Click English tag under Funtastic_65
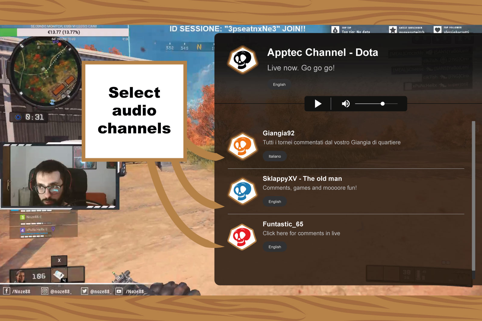This screenshot has height=321, width=482. pyautogui.click(x=275, y=247)
